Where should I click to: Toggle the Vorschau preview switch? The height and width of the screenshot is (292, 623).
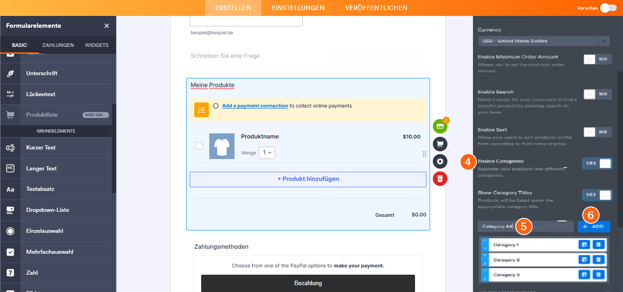pos(608,8)
